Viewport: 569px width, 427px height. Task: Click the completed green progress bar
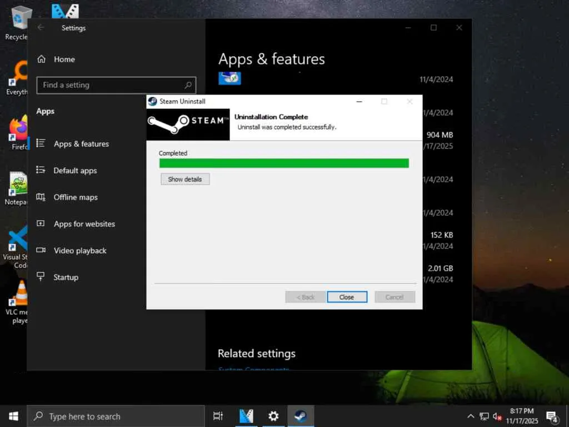click(x=284, y=163)
